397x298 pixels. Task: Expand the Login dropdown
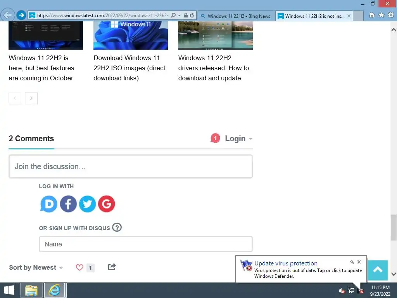pos(238,139)
